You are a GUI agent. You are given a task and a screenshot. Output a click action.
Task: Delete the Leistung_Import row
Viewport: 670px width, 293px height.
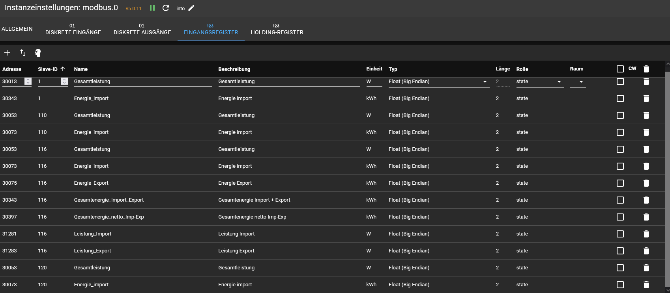pyautogui.click(x=646, y=234)
